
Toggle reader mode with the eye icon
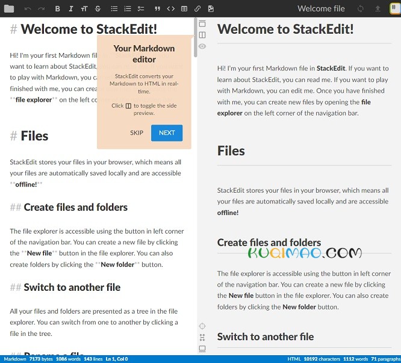pos(202,46)
